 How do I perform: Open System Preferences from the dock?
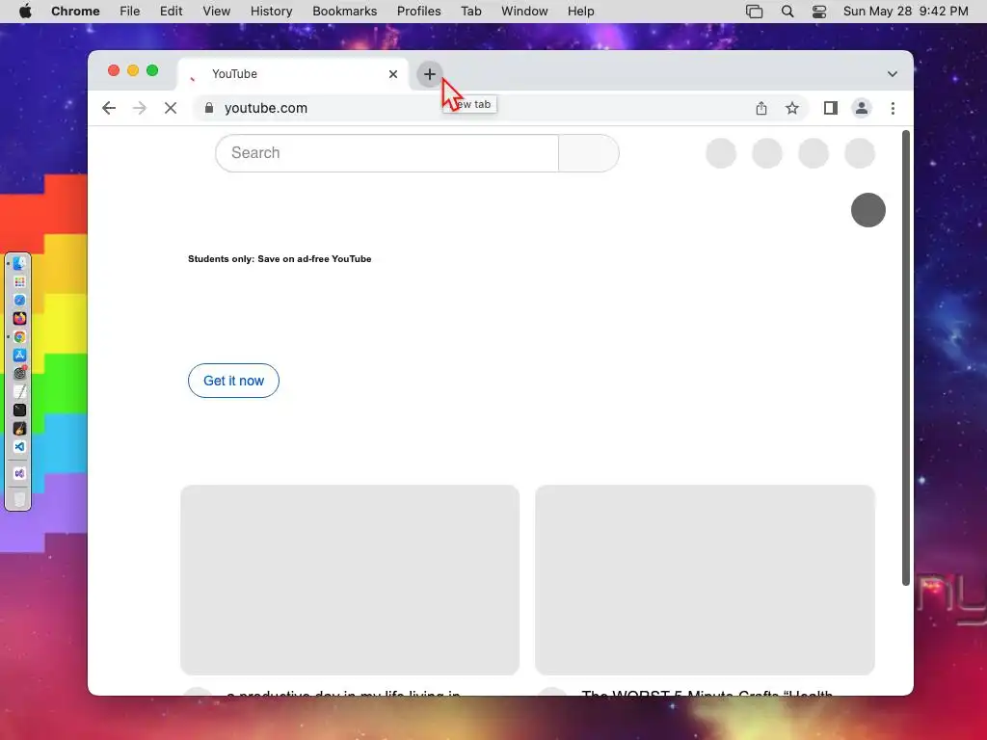(x=19, y=373)
